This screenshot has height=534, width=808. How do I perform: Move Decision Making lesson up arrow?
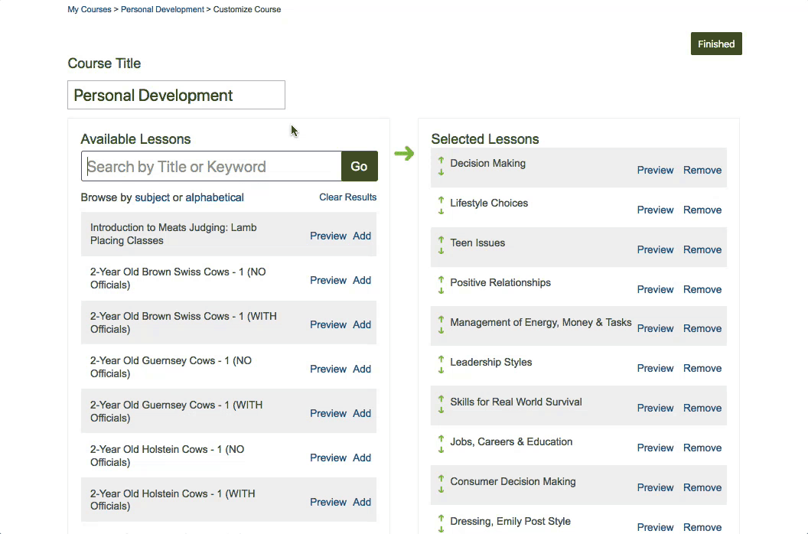[441, 161]
